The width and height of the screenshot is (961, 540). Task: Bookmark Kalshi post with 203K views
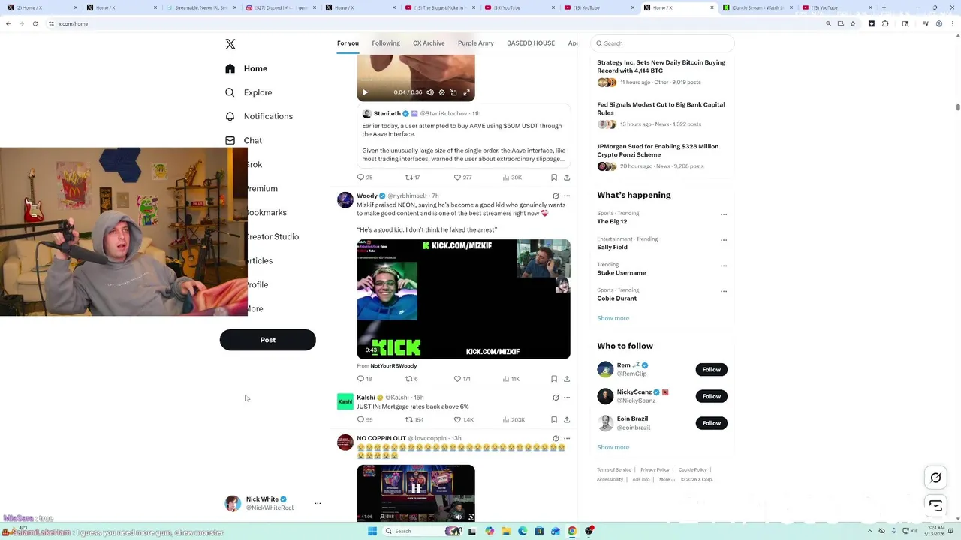point(554,419)
